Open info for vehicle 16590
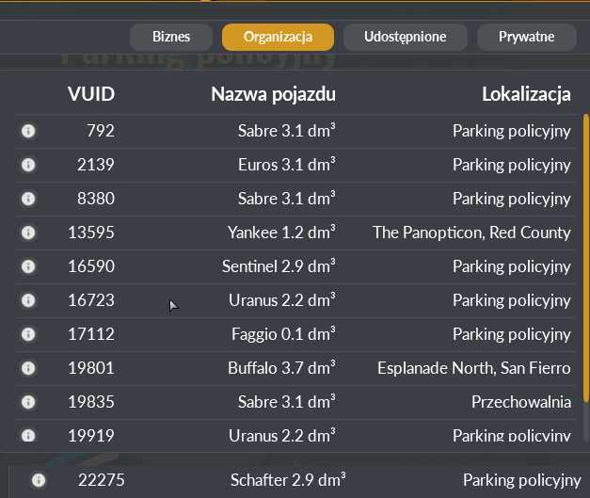 point(28,266)
